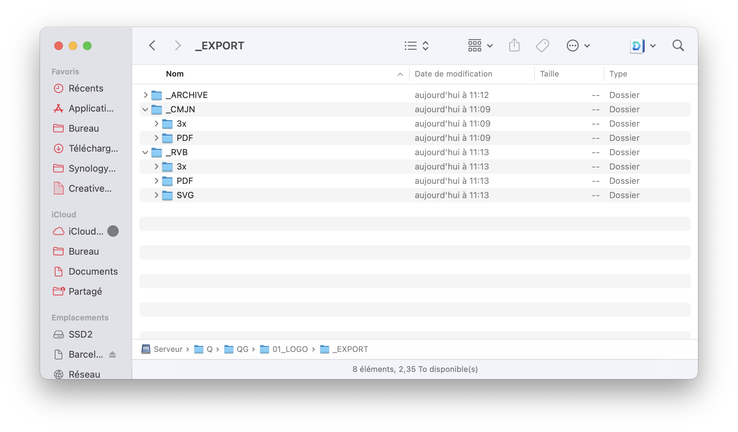Collapse the _RVB folder
Viewport: 738px width, 432px height.
145,152
